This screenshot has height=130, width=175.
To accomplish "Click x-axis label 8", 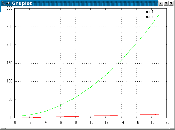I will click(x=76, y=122).
